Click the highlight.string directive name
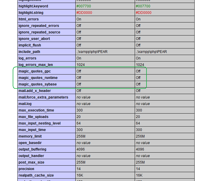 tap(31, 13)
